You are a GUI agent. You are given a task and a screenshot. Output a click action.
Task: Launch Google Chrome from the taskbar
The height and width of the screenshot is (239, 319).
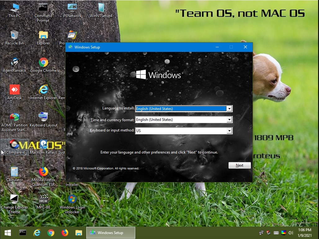pos(51,233)
